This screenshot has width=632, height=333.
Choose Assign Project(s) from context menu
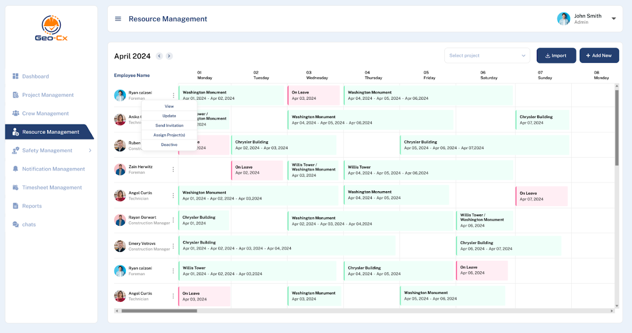[169, 135]
